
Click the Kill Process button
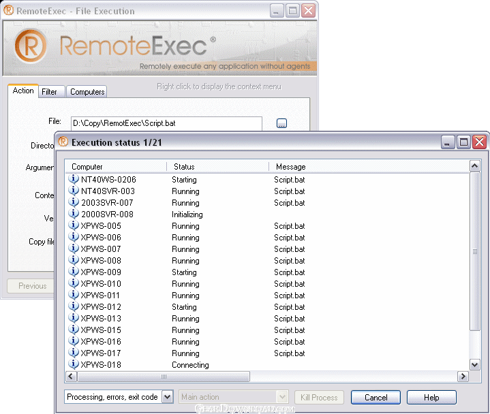[320, 397]
